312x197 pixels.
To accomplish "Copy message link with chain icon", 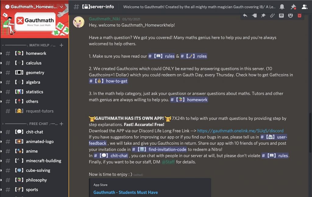I will click(x=272, y=16).
